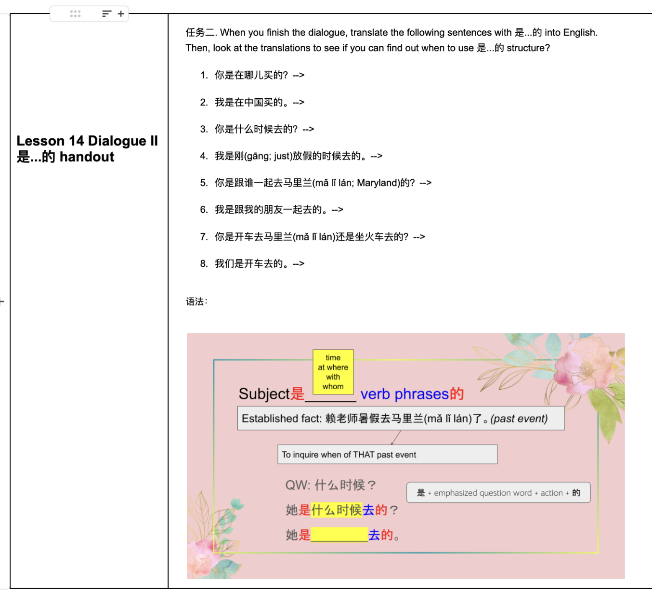The width and height of the screenshot is (652, 604).
Task: Click the '语法:' label
Action: click(x=196, y=302)
